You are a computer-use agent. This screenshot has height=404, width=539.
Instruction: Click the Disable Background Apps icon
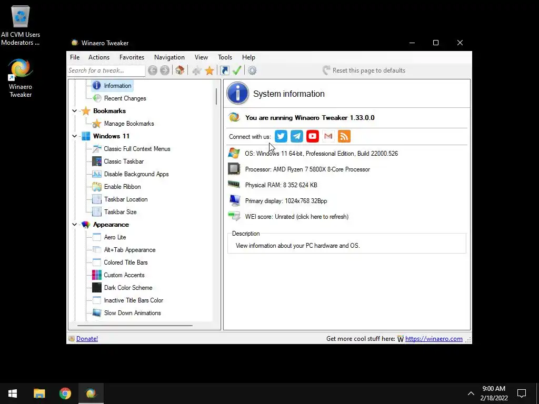tap(97, 174)
